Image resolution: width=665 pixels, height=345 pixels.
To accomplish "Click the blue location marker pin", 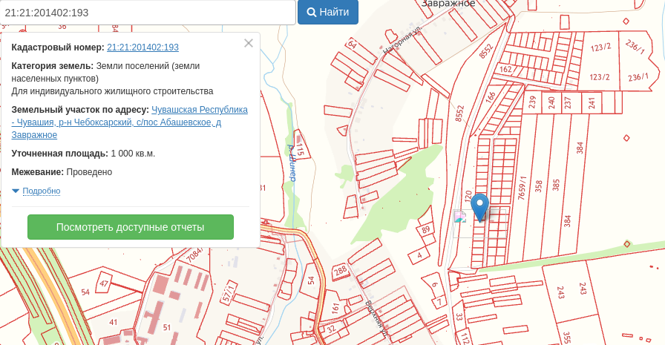I will [x=480, y=206].
